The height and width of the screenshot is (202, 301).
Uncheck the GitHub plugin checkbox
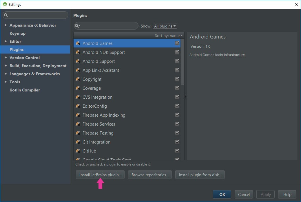tap(177, 150)
